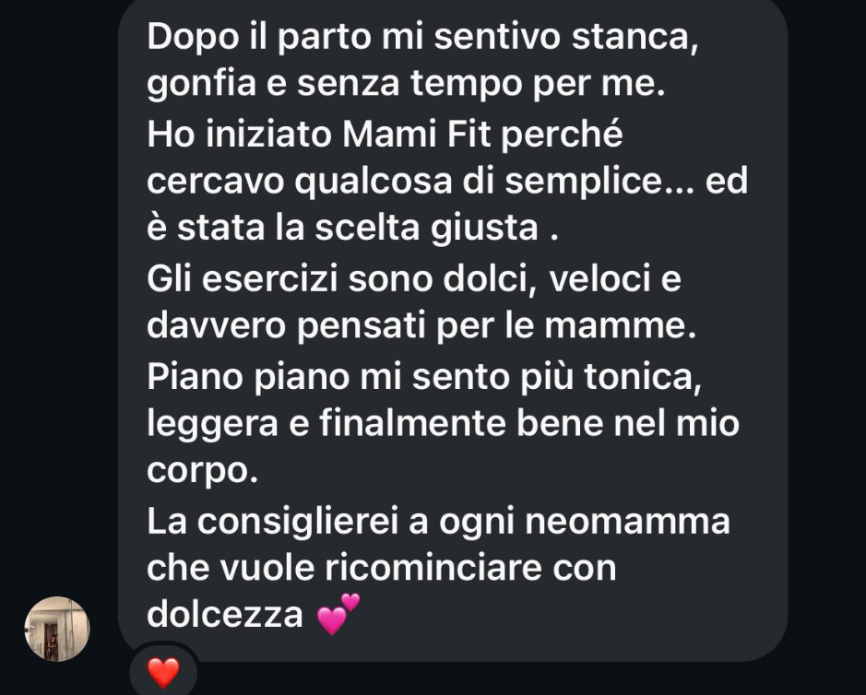Click the word "corpo." in the message
Image resolution: width=866 pixels, height=695 pixels.
point(203,473)
